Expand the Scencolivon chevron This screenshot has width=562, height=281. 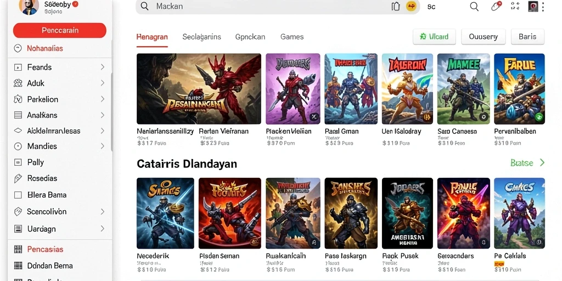pyautogui.click(x=102, y=212)
